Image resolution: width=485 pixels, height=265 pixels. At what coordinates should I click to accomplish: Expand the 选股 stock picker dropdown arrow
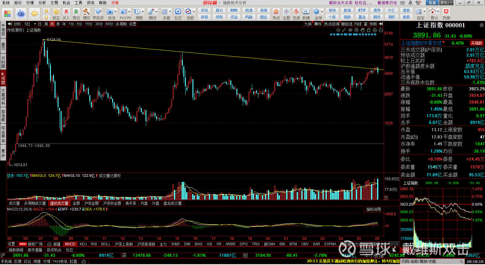194,12
